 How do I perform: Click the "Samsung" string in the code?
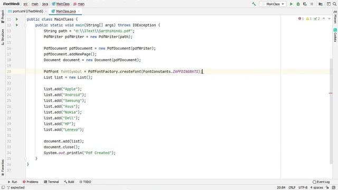point(72,101)
